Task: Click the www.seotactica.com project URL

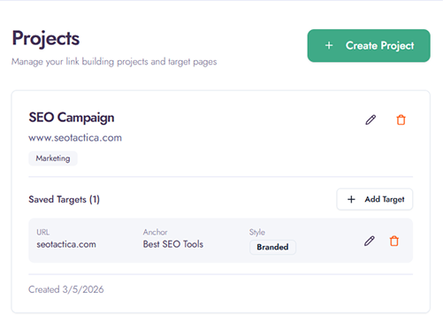Action: 75,138
